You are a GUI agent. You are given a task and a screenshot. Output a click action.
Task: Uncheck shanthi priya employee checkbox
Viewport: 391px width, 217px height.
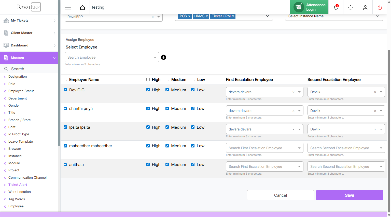tap(65, 109)
